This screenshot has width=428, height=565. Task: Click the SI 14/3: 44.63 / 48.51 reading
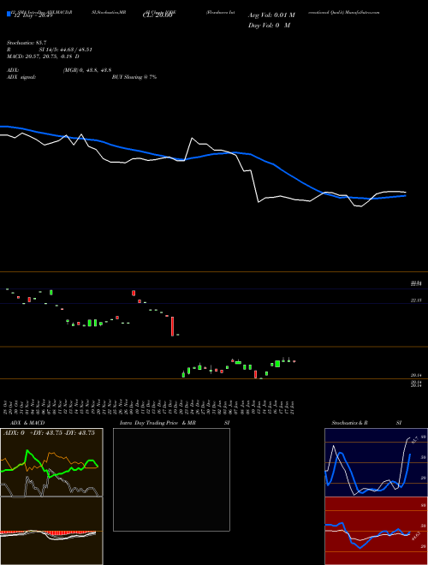point(66,50)
